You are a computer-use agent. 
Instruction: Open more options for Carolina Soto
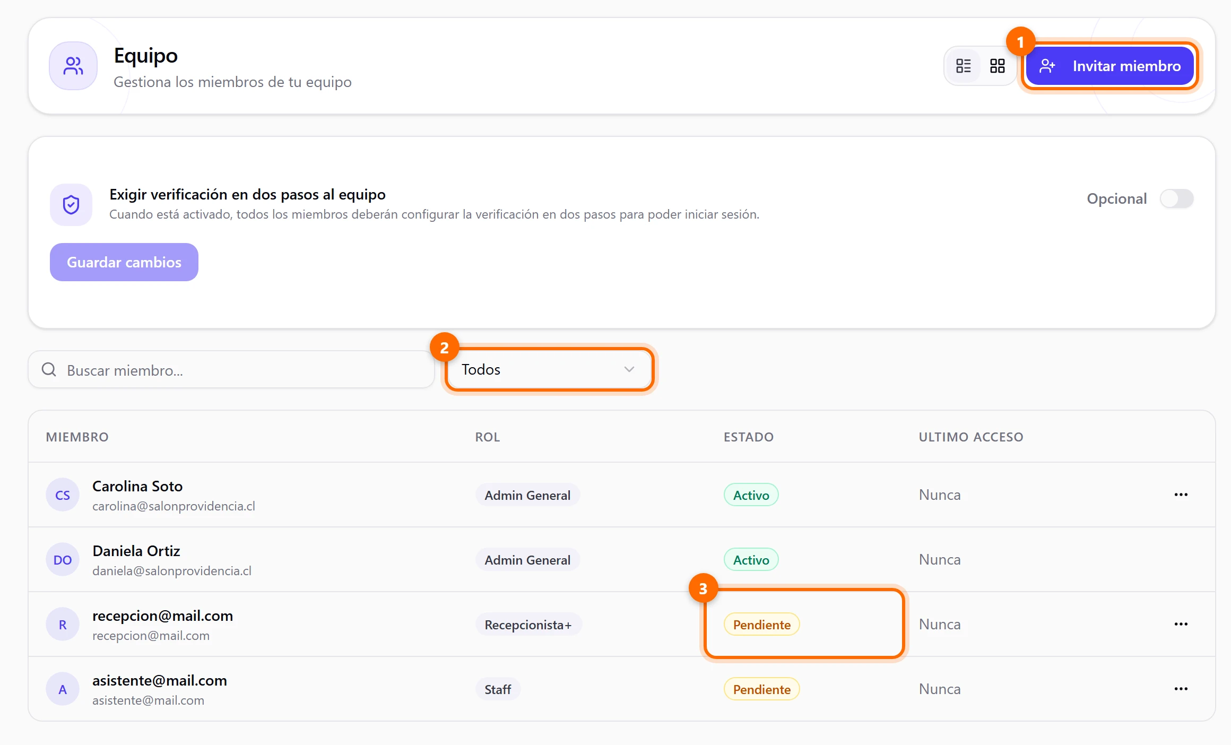pos(1181,495)
